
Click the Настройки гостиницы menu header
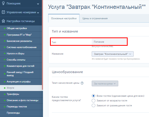(x=21, y=21)
